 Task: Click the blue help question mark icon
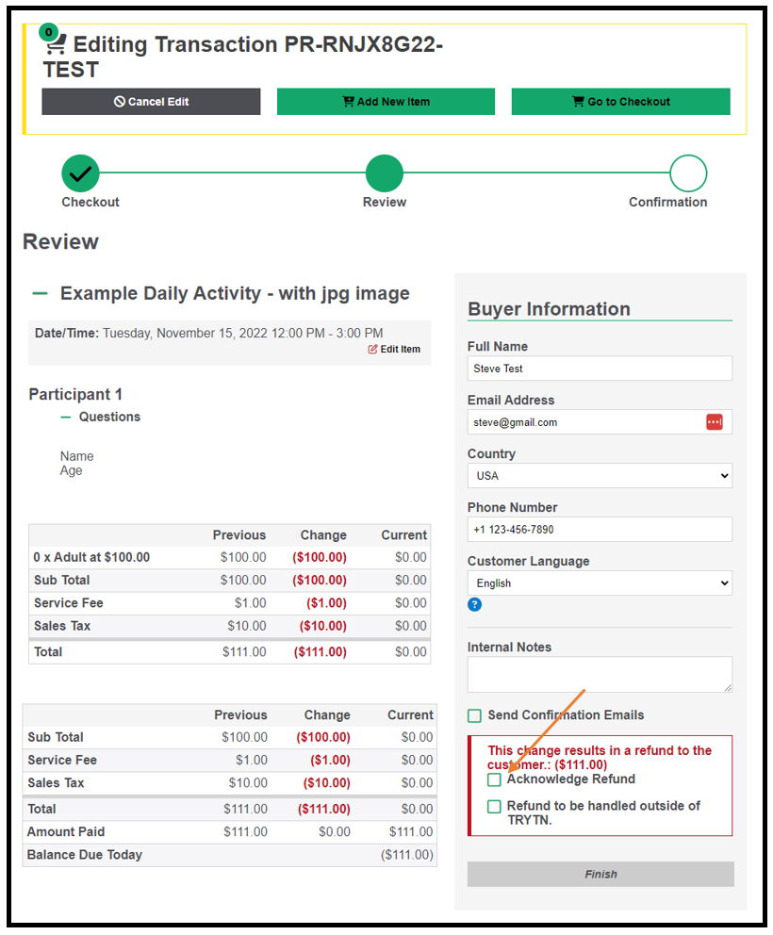pyautogui.click(x=474, y=604)
